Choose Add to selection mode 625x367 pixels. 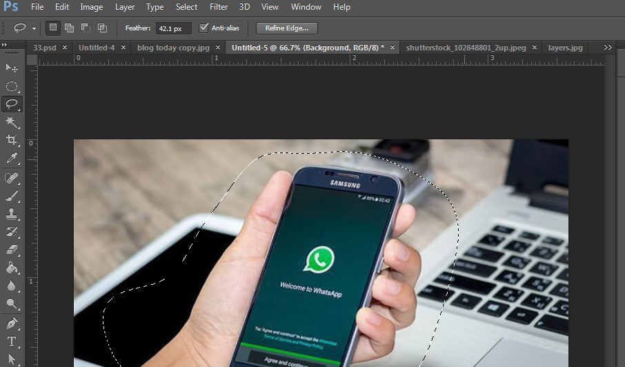click(x=70, y=28)
